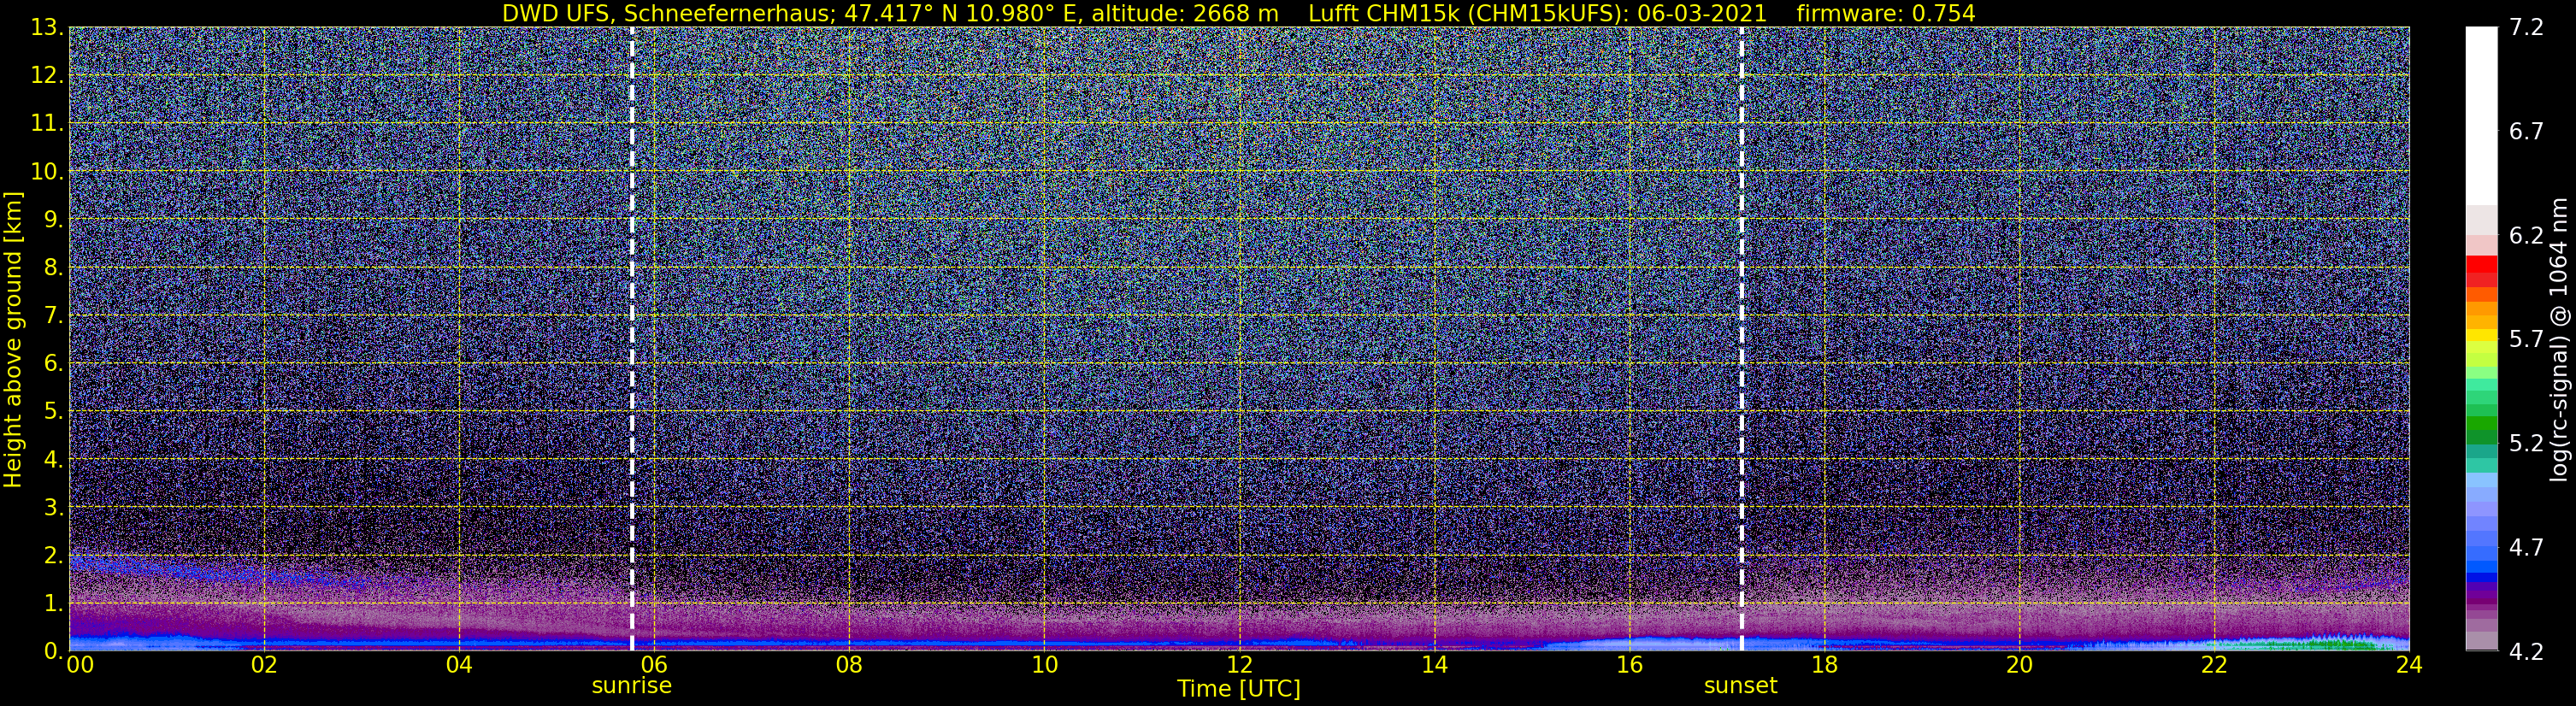
Task: Click the '10' time axis tick label
Action: (1044, 665)
